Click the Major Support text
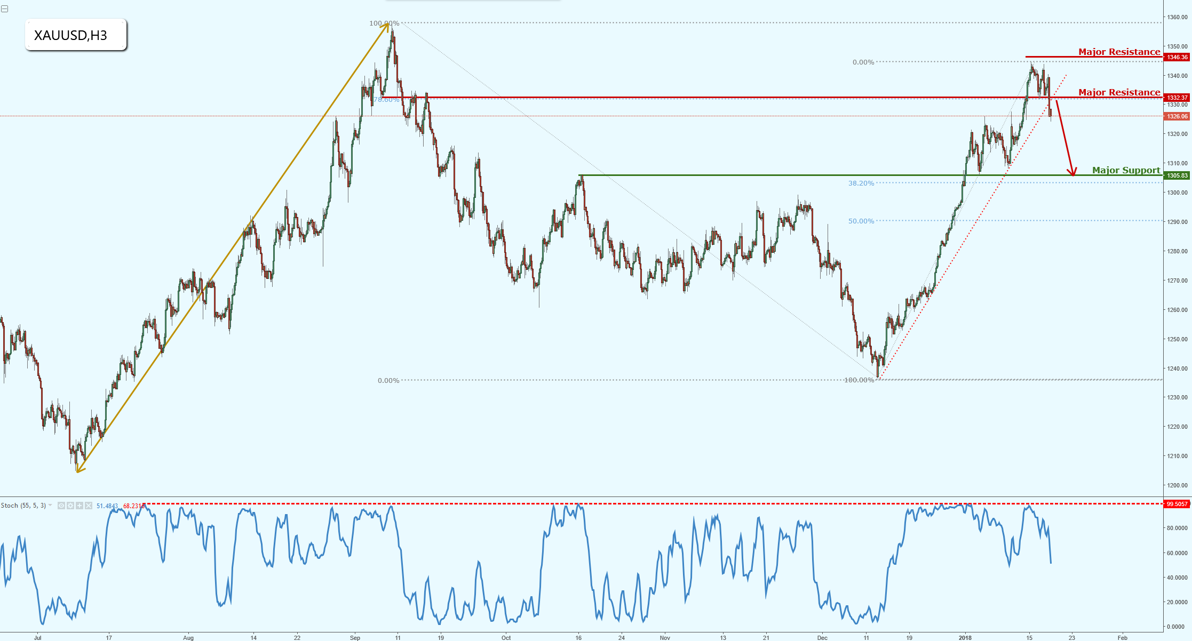This screenshot has height=641, width=1192. [x=1126, y=170]
